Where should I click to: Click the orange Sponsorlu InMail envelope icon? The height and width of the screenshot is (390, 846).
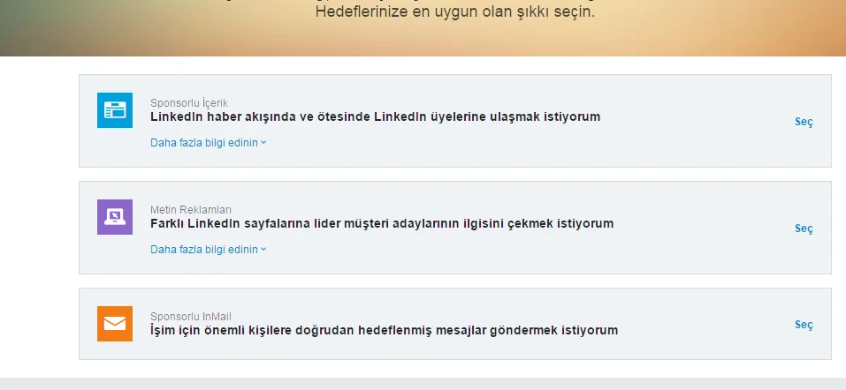[x=115, y=324]
